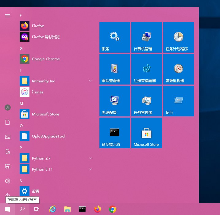Click the taskbar search icon
Screen dimensions: 220x215
click(22, 209)
